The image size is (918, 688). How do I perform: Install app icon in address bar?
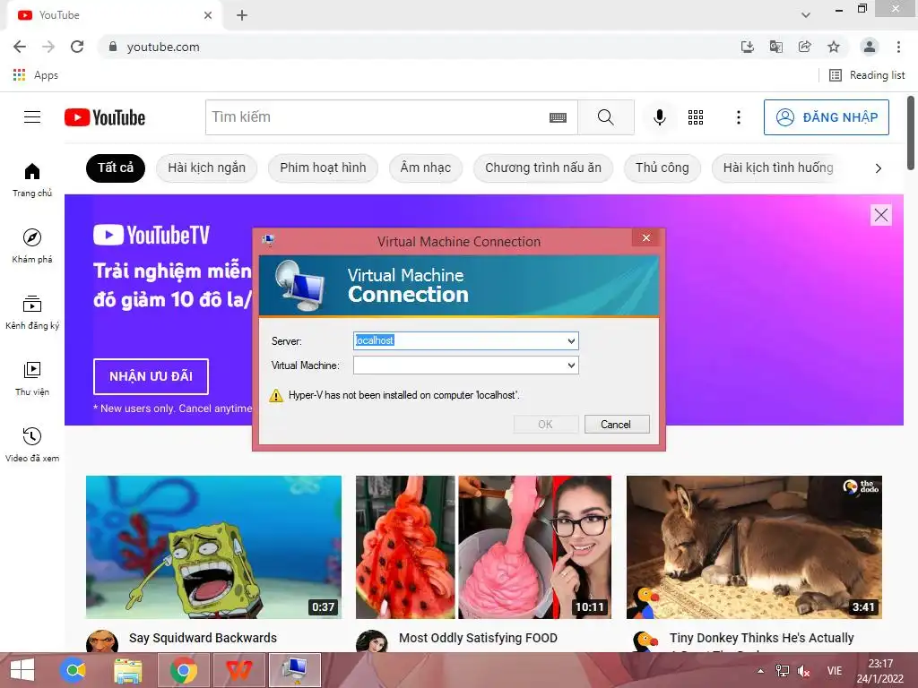pyautogui.click(x=747, y=47)
